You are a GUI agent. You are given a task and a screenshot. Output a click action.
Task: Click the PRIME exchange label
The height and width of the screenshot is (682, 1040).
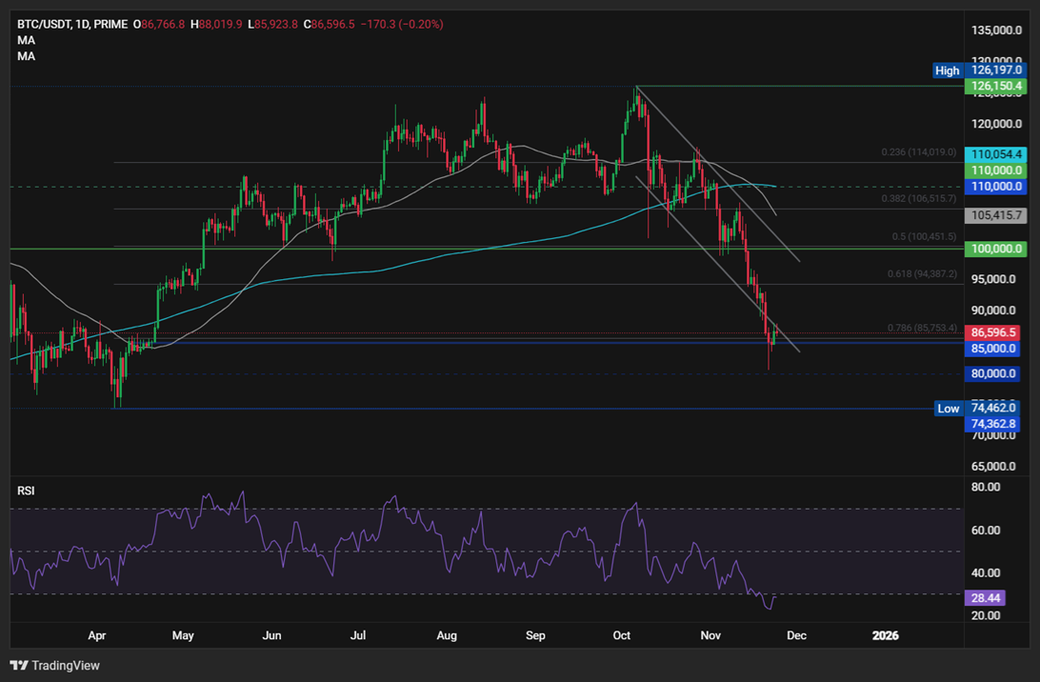pos(111,24)
